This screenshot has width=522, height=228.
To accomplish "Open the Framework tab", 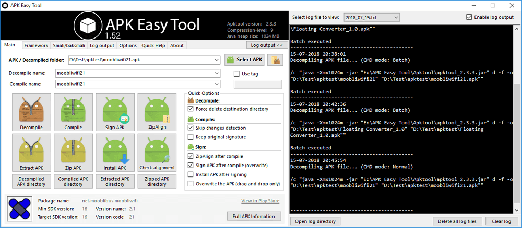I will (36, 46).
